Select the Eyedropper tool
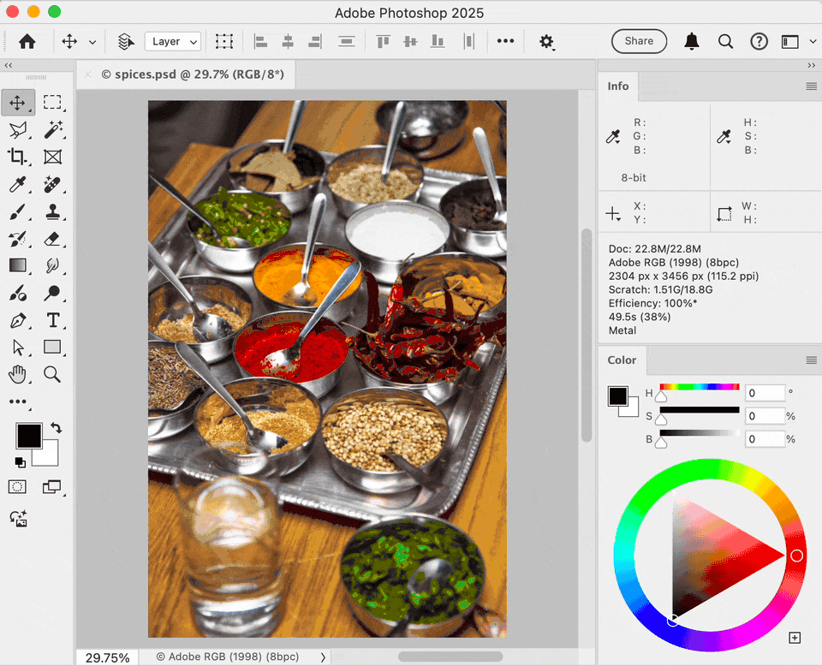 pyautogui.click(x=18, y=184)
